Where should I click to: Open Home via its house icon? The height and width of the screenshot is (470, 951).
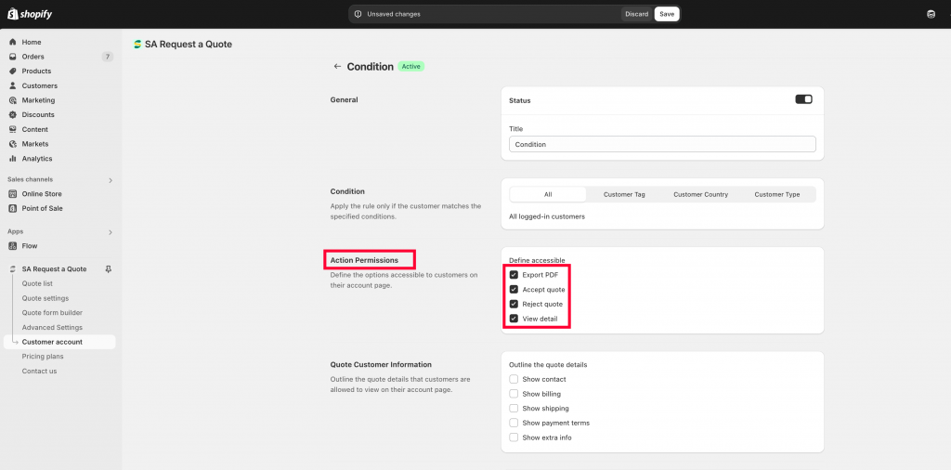coord(13,42)
